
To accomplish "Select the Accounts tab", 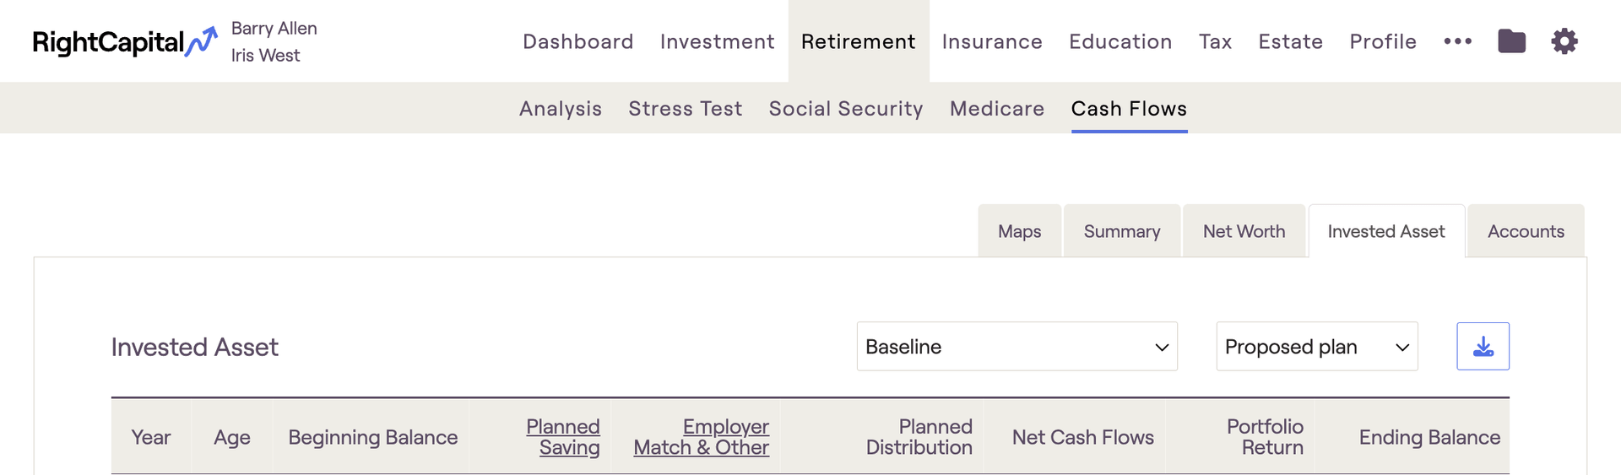I will pyautogui.click(x=1525, y=231).
